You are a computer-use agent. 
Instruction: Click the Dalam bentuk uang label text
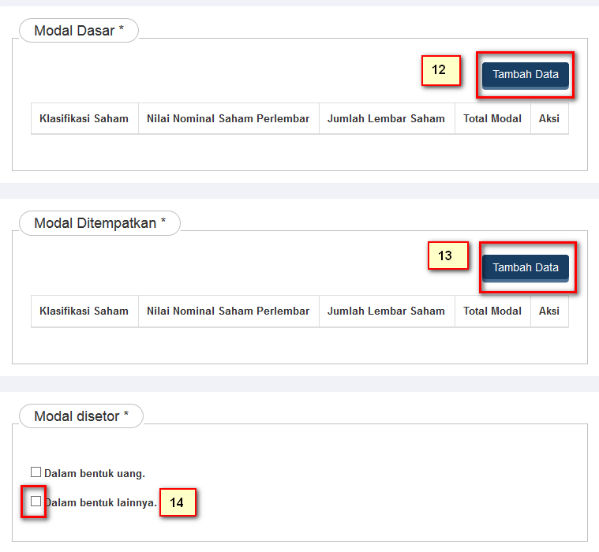95,474
